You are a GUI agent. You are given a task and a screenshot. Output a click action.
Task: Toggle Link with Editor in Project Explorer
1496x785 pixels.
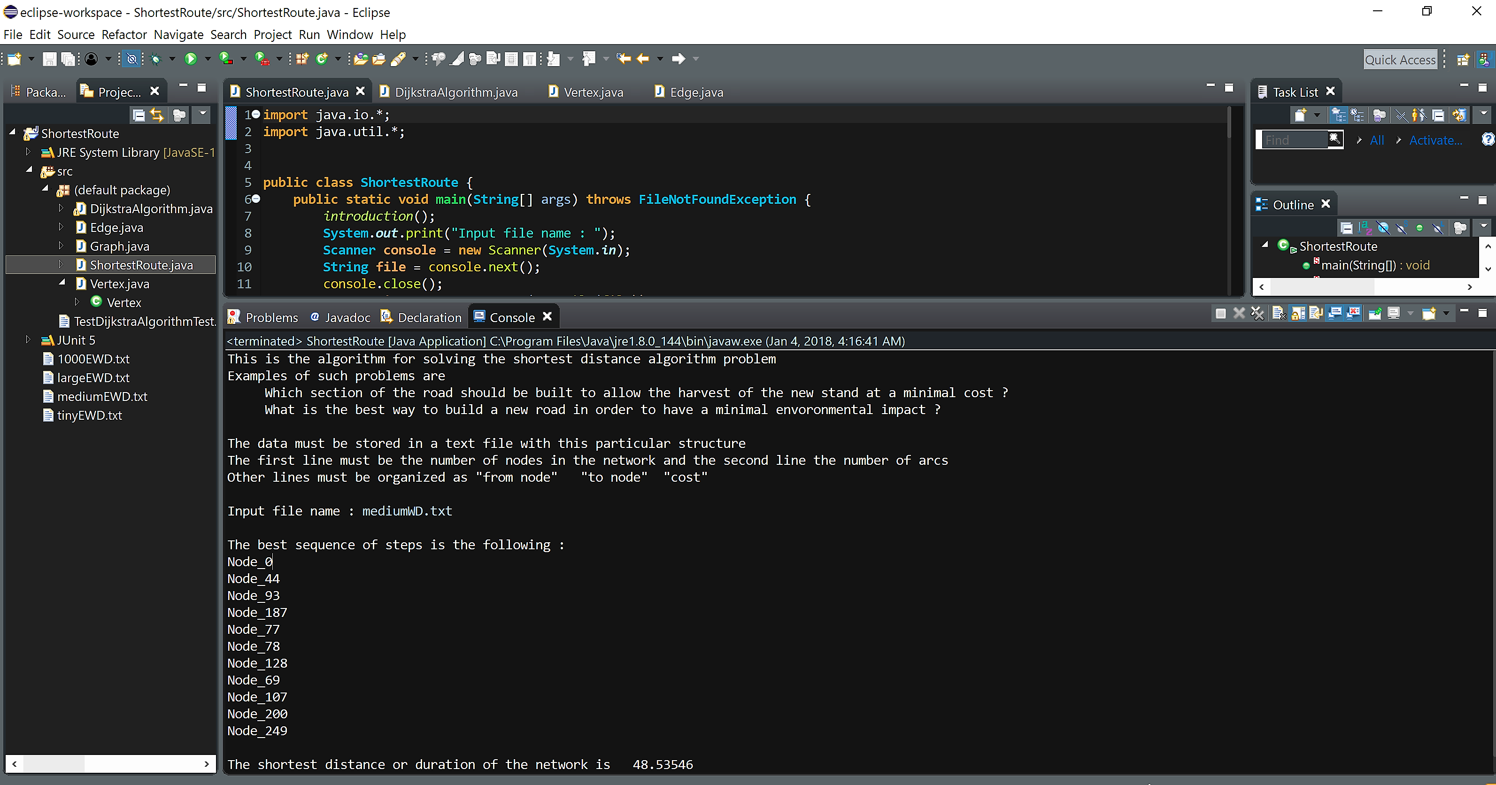pos(157,115)
